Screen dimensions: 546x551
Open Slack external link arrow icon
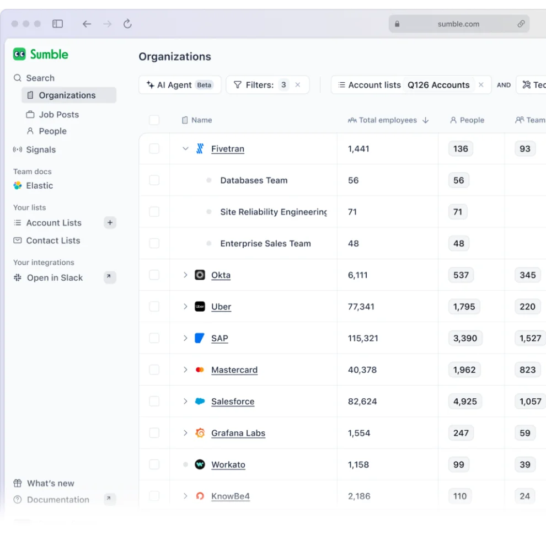coord(110,277)
